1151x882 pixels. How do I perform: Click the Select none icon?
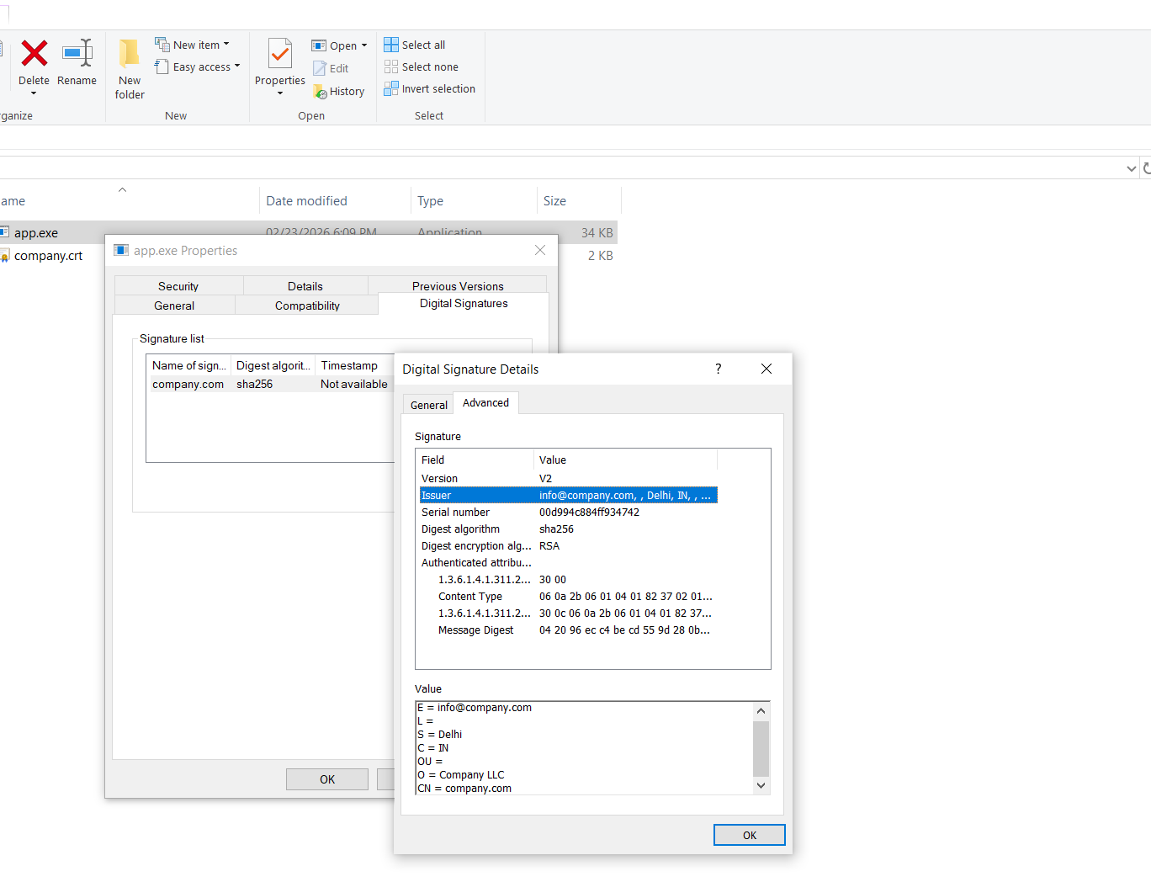390,66
